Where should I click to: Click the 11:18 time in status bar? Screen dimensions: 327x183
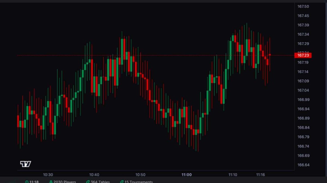34,182
